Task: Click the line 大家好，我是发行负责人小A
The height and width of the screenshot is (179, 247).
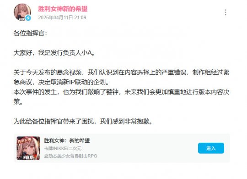Action: pyautogui.click(x=54, y=53)
